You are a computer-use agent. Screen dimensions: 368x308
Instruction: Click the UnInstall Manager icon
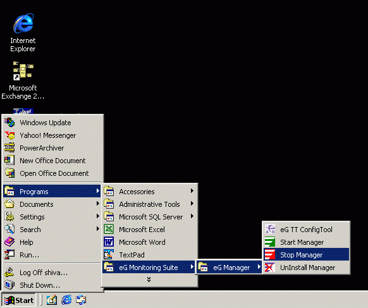coord(270,268)
